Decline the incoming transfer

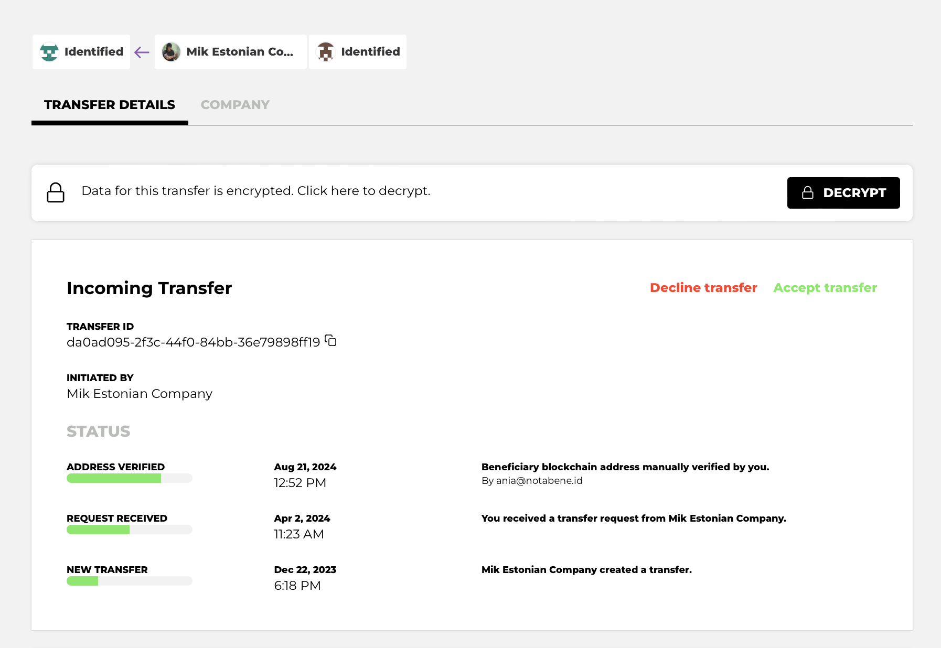point(703,288)
